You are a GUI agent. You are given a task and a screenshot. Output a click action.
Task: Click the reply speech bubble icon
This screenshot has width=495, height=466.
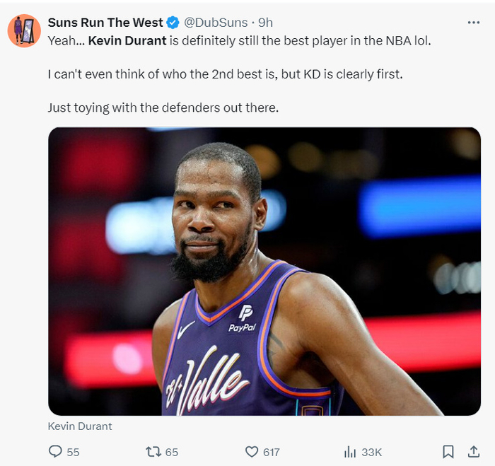(x=54, y=451)
